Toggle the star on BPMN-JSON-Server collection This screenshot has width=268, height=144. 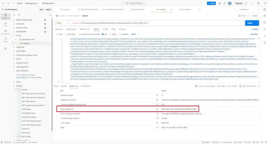pos(45,20)
